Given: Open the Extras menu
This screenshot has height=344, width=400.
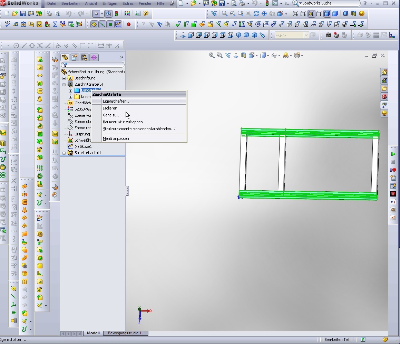Looking at the screenshot, I should coord(128,3).
